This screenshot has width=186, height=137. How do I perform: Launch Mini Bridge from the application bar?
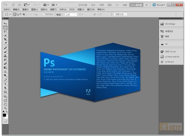[x=19, y=5]
